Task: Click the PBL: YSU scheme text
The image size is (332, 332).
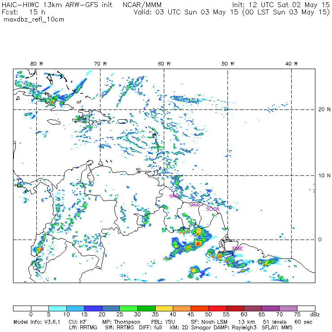Action: click(163, 322)
